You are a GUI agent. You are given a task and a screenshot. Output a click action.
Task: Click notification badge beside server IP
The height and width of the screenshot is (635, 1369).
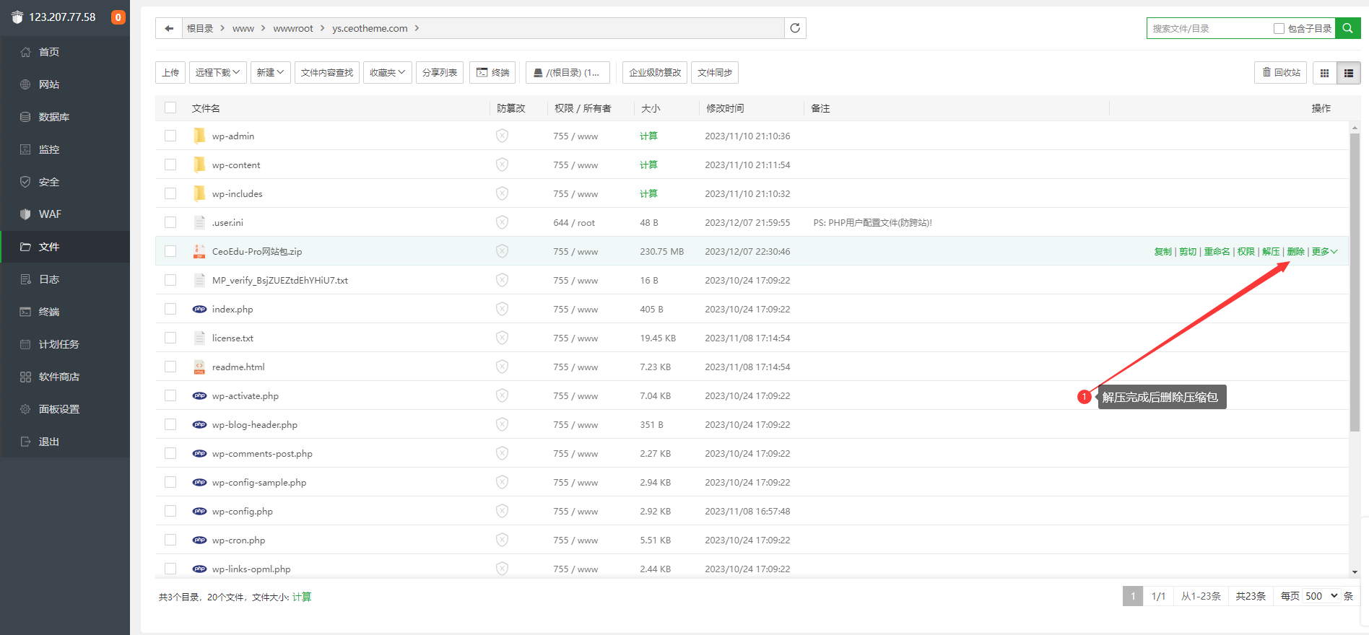pos(118,17)
